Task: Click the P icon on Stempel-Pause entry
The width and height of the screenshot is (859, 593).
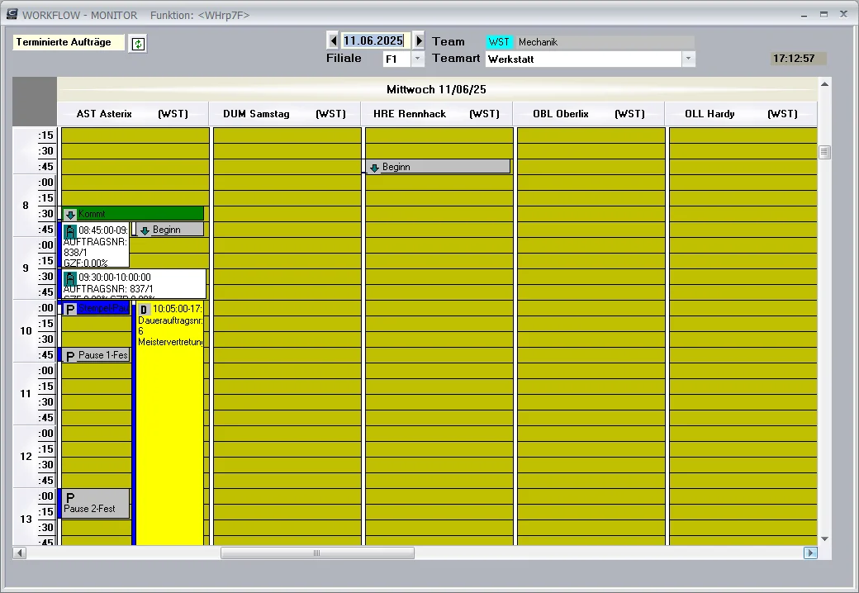Action: [x=70, y=310]
